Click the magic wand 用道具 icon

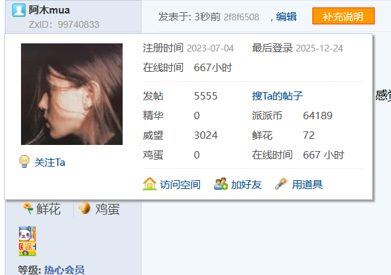tap(281, 184)
